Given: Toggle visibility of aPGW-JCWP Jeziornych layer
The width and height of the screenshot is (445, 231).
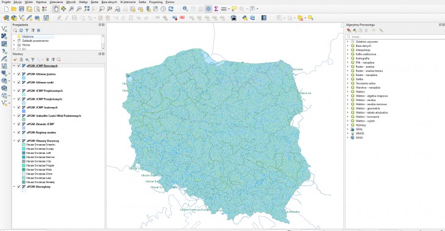Looking at the screenshot, I should (19, 108).
